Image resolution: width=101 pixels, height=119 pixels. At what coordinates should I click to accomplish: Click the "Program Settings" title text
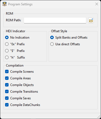[20, 4]
